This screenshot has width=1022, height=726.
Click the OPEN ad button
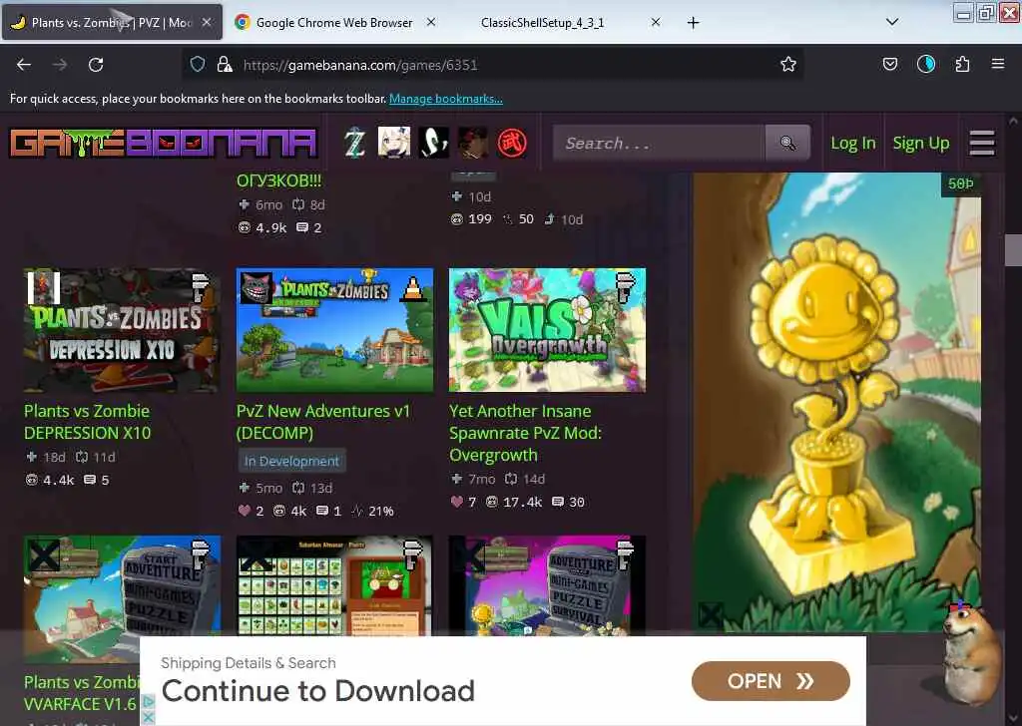(770, 681)
